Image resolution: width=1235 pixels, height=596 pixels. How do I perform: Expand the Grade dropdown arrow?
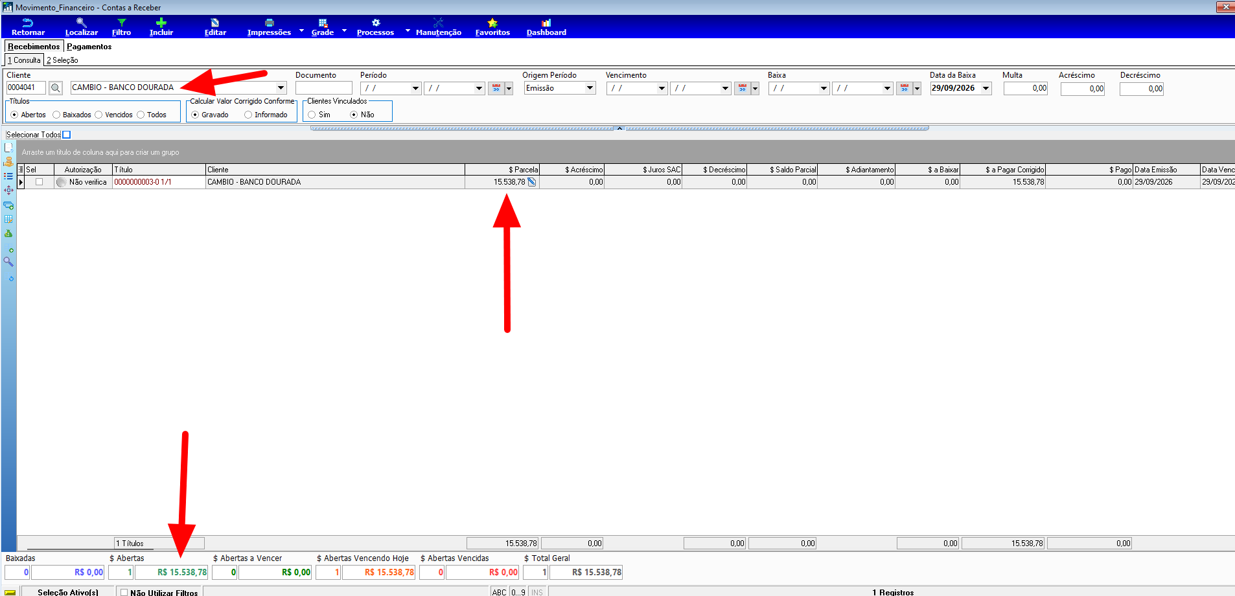click(x=344, y=30)
